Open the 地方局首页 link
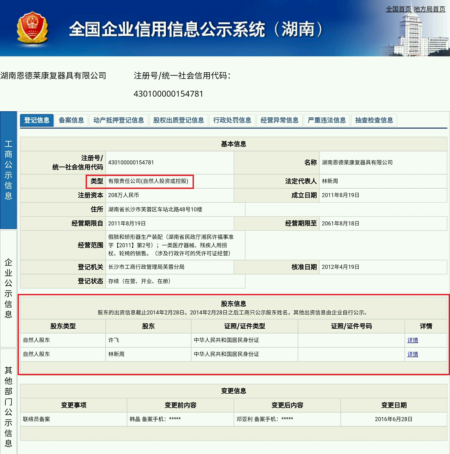 pyautogui.click(x=429, y=9)
